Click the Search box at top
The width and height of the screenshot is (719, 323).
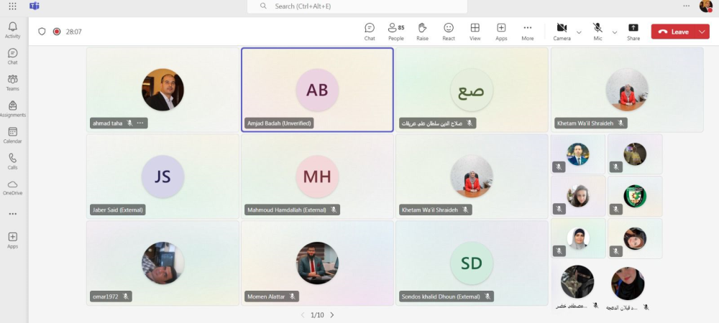click(x=357, y=6)
